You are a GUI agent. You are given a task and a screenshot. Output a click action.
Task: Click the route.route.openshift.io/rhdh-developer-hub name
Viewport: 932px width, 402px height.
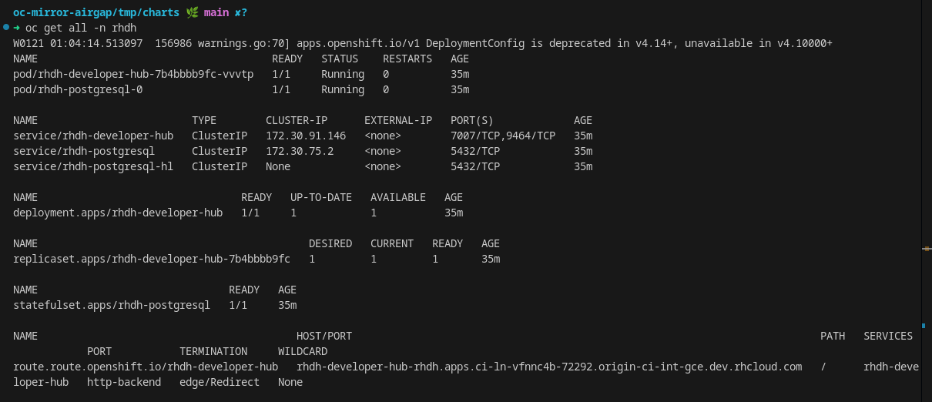pos(146,367)
